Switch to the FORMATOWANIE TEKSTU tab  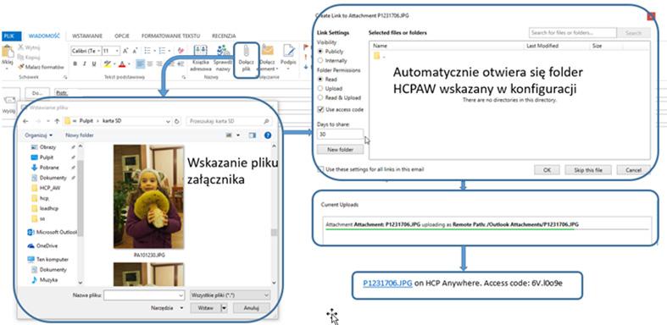(170, 36)
